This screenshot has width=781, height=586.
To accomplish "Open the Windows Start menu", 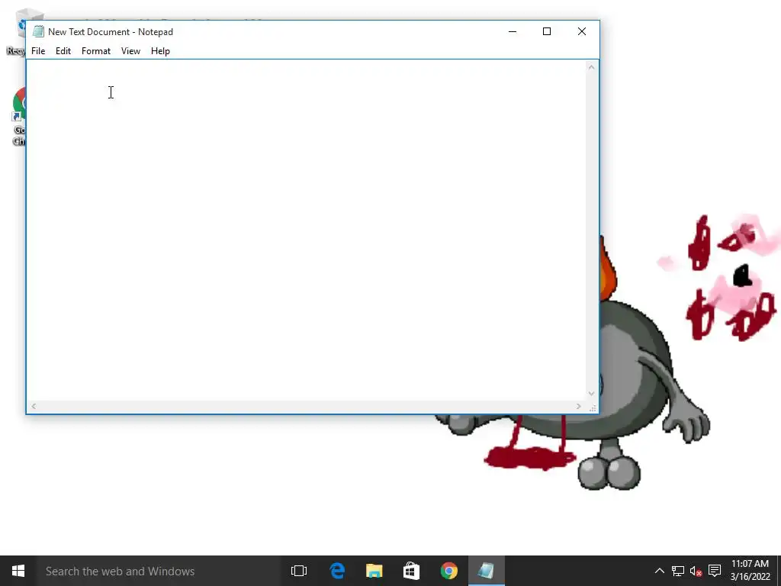I will point(18,571).
